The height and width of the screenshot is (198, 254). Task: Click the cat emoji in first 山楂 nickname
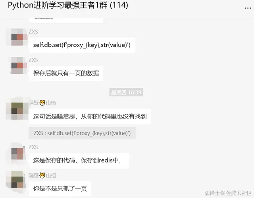(x=42, y=103)
